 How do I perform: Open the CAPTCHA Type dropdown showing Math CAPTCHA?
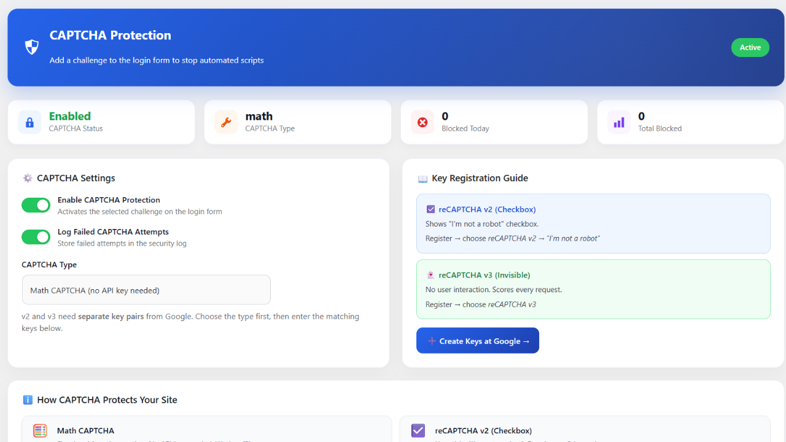pos(146,290)
